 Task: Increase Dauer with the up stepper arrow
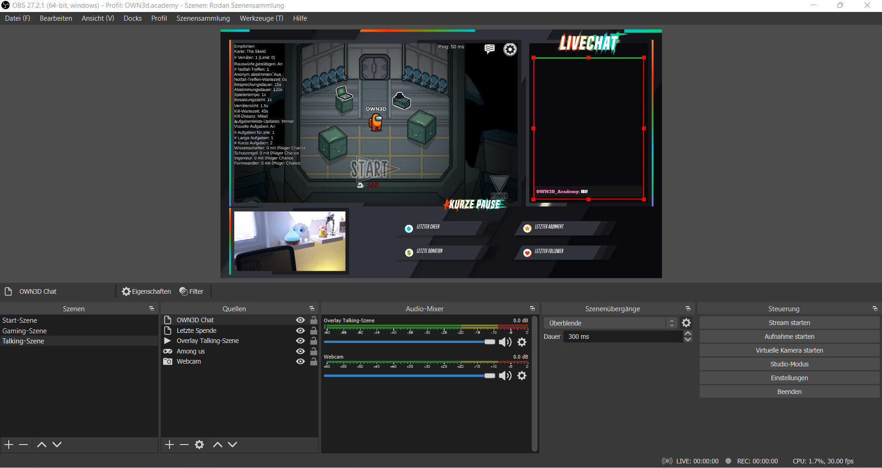tap(688, 334)
